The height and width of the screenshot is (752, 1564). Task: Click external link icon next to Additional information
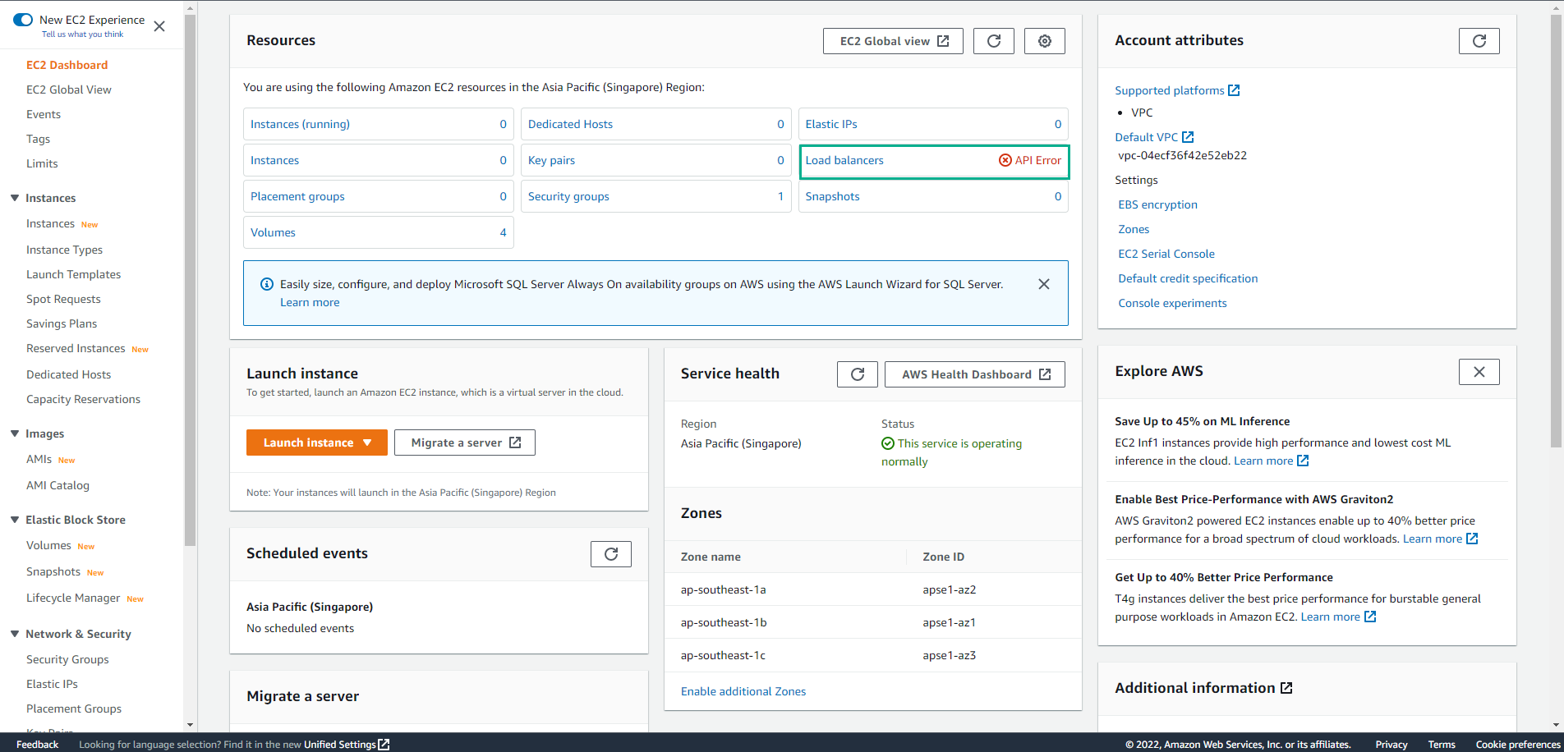click(x=1286, y=688)
